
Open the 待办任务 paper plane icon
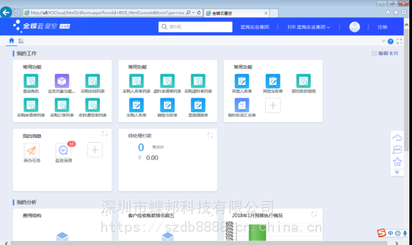point(32,151)
